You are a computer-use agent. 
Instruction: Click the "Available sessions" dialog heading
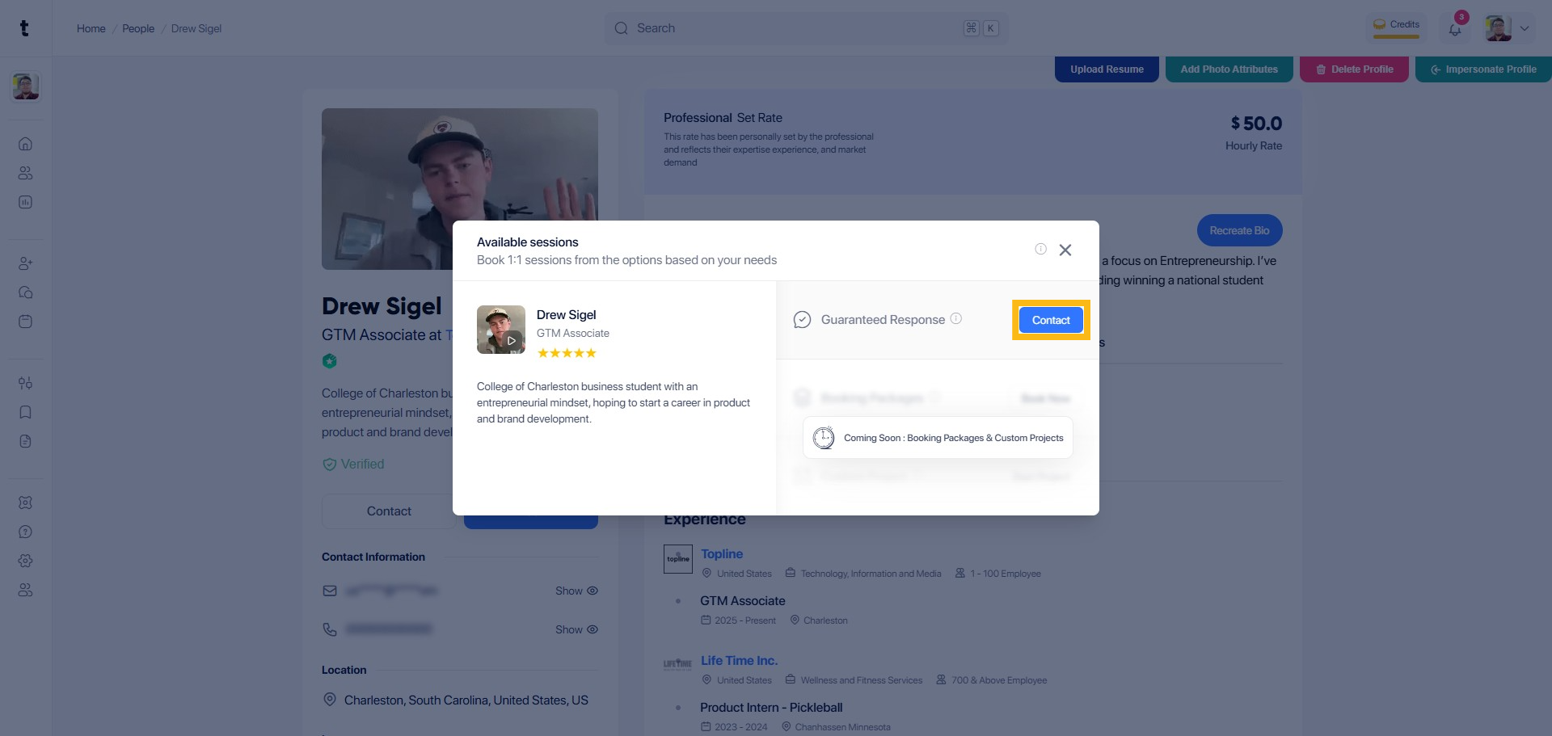click(x=528, y=242)
